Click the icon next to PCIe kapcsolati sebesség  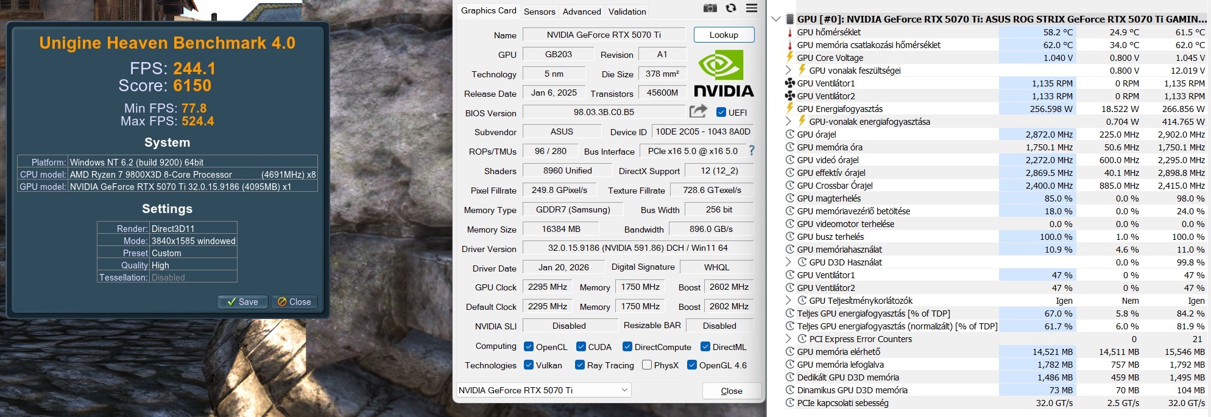click(x=790, y=403)
